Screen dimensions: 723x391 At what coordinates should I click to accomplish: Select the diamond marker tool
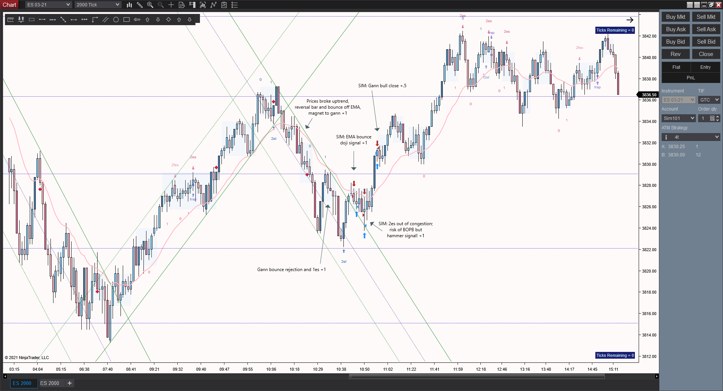click(169, 20)
